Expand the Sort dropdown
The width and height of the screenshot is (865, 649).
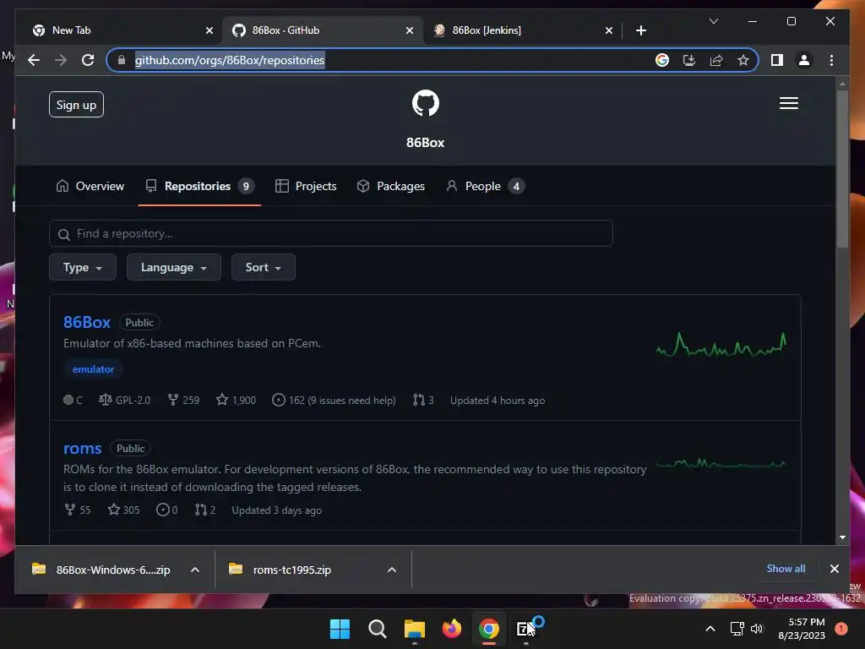(264, 267)
